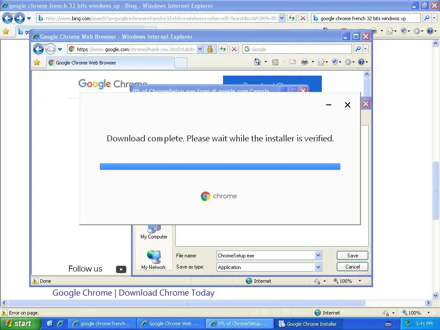Switch to google chrome french taskbar item
This screenshot has height=330, width=440.
[x=102, y=324]
